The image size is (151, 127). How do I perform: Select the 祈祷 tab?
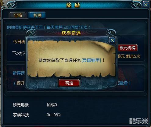(x=37, y=16)
